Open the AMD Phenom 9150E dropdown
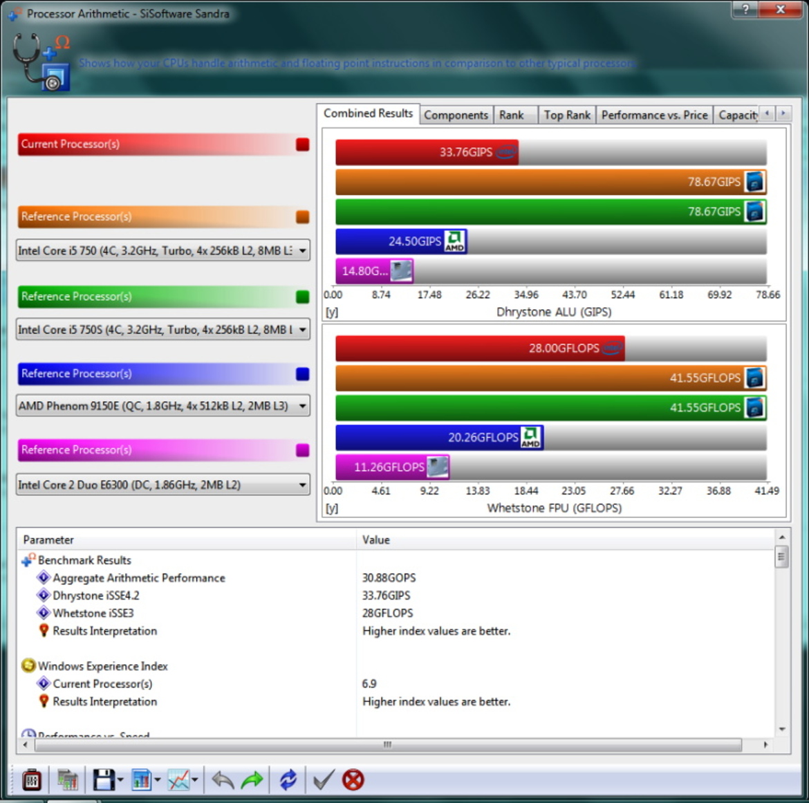Screen dimensions: 809x803 click(163, 405)
